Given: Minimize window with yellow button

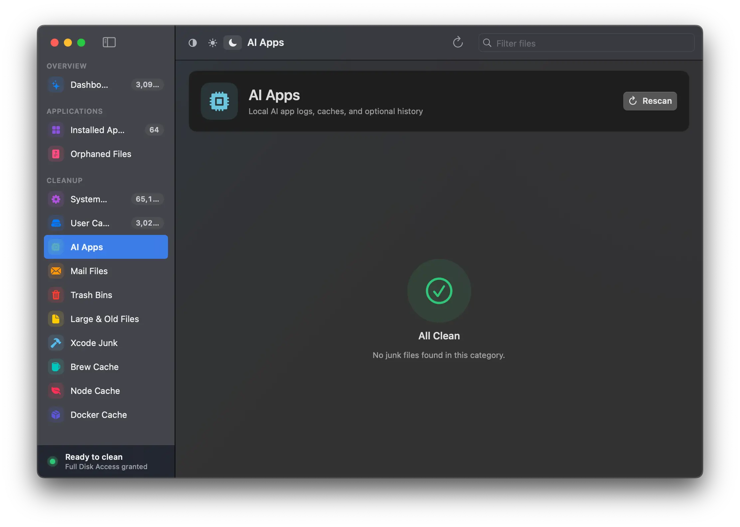Looking at the screenshot, I should coord(68,43).
